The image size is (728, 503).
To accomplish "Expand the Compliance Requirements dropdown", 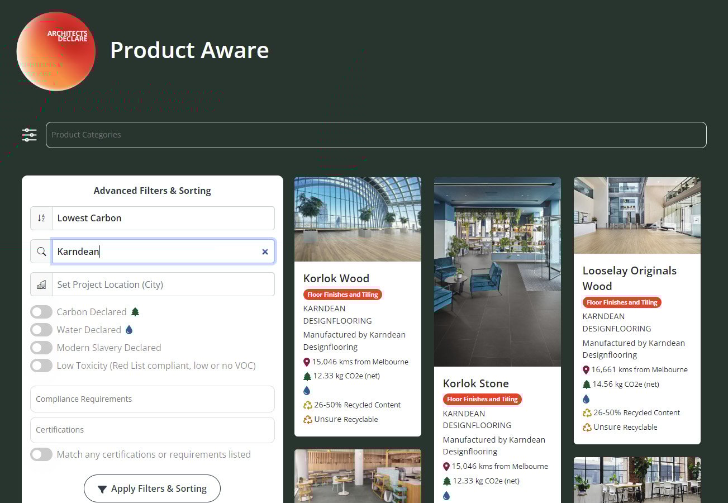I will click(152, 399).
